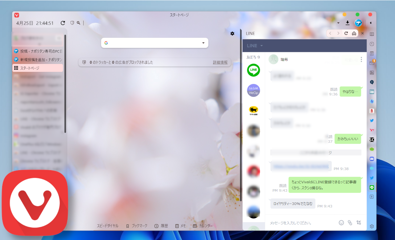
Task: Open browser settings gear at the sidebar bottom
Action: 372,226
